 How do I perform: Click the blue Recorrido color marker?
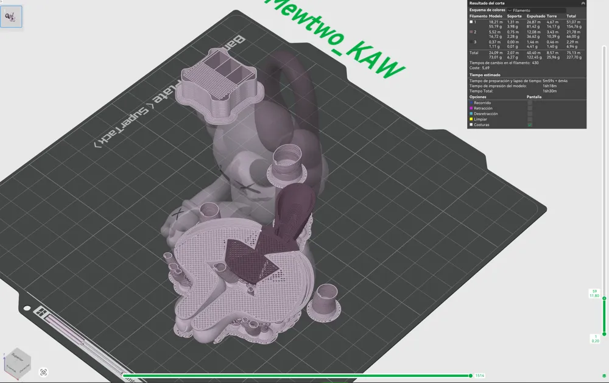(x=471, y=103)
